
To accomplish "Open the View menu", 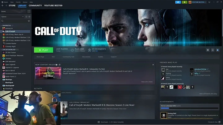I will 12,2.
